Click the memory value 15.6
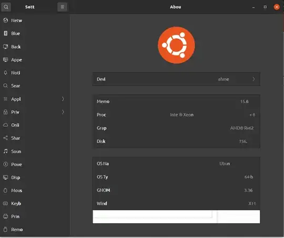This screenshot has width=284, height=238. pos(244,102)
